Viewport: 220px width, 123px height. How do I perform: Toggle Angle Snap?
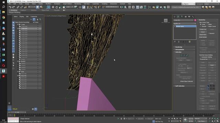pos(92,7)
